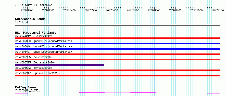The image size is (227, 96).
Task: Click the ruler position 26979000
Action: pyautogui.click(x=196, y=10)
